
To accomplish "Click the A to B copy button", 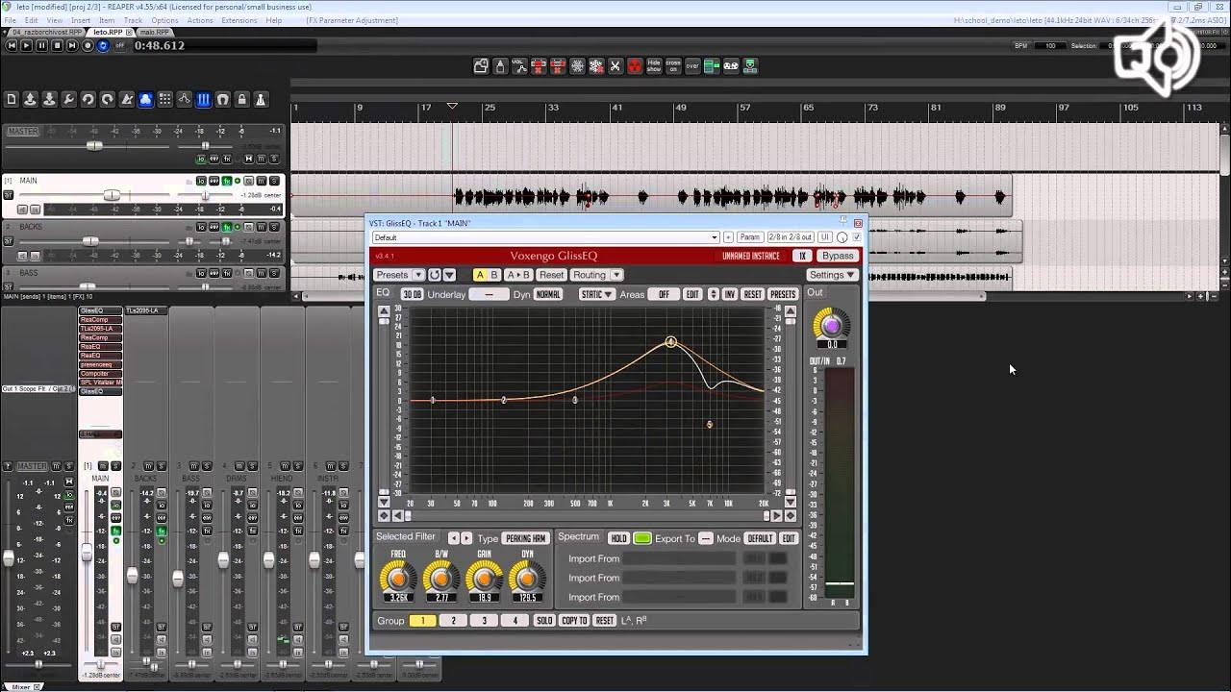I will tap(517, 275).
